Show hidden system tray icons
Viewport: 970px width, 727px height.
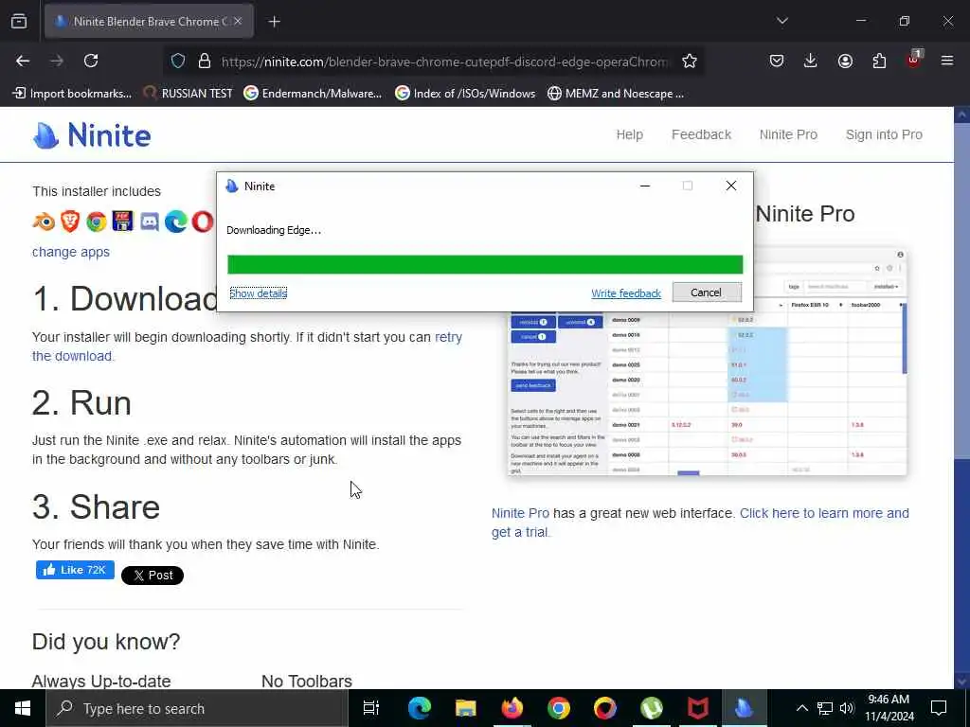[801, 708]
